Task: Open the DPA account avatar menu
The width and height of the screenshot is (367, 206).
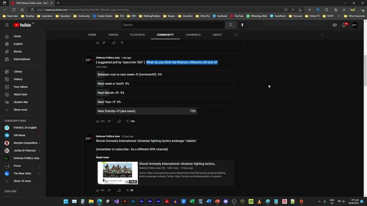Action: pyautogui.click(x=355, y=25)
